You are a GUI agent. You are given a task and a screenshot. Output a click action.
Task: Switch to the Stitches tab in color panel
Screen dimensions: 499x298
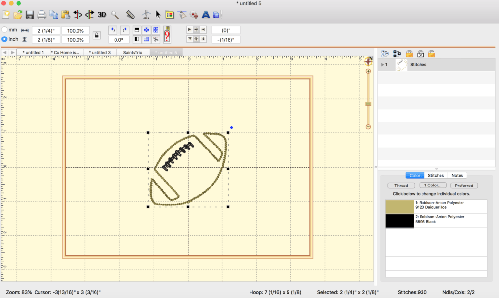coord(436,175)
